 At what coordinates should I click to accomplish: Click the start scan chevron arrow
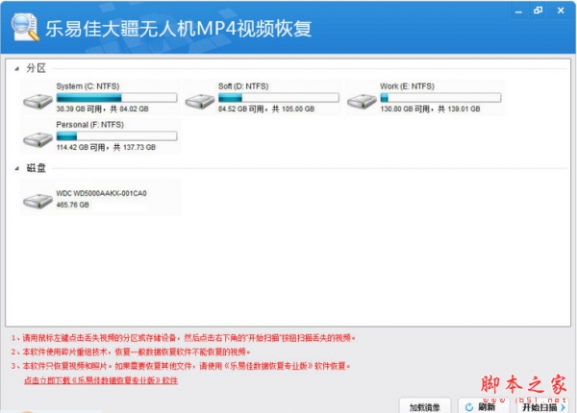(x=563, y=407)
